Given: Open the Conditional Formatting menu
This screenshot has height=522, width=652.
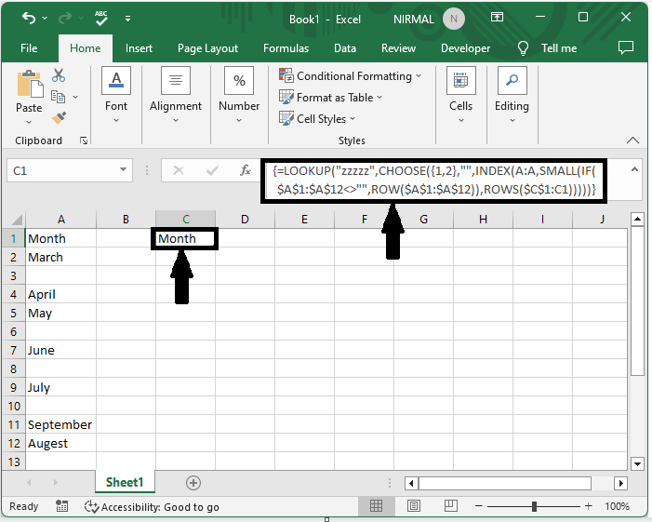Looking at the screenshot, I should tap(350, 76).
